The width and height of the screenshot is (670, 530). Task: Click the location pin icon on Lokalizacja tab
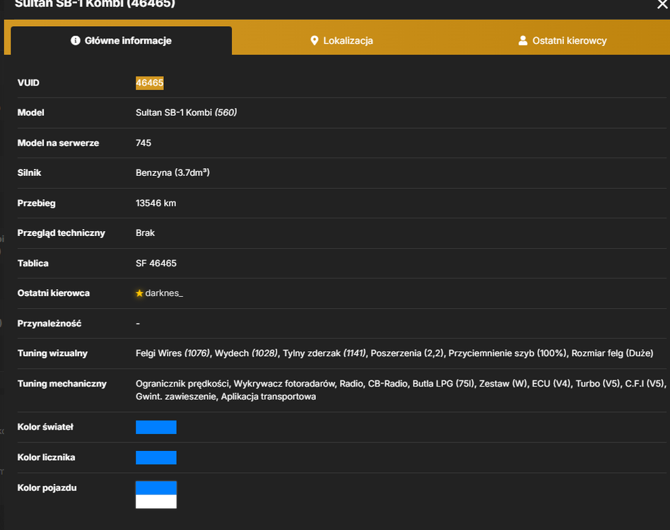coord(314,40)
